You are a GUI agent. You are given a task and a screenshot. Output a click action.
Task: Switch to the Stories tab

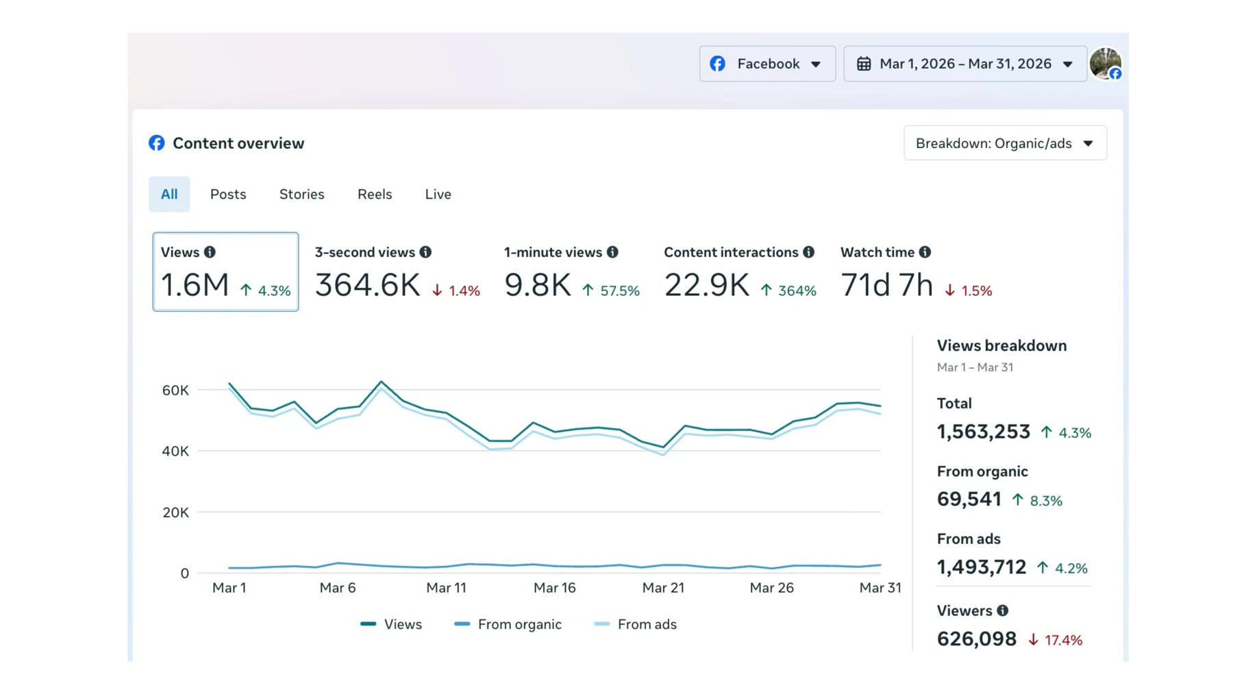[x=301, y=194]
